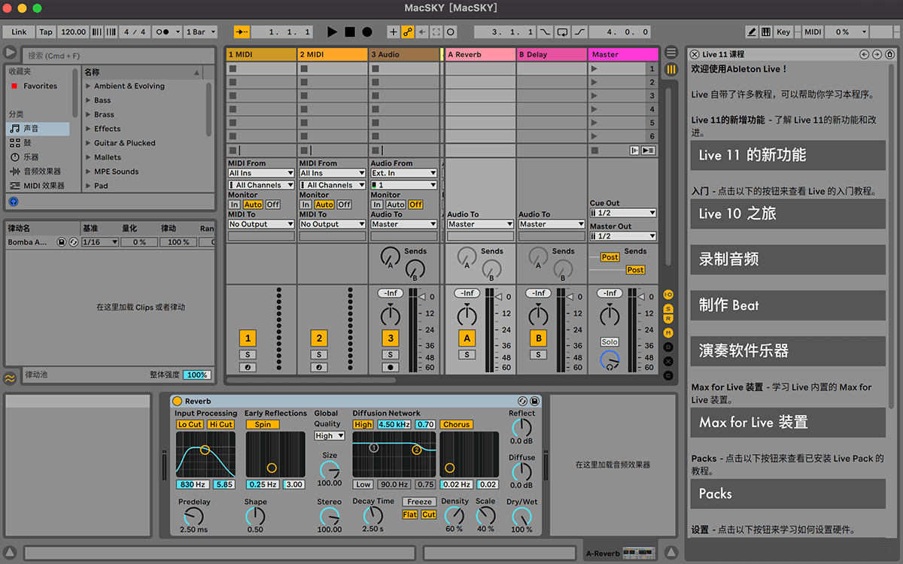Open track 1 MIDI From dropdown
This screenshot has width=903, height=564.
point(261,174)
